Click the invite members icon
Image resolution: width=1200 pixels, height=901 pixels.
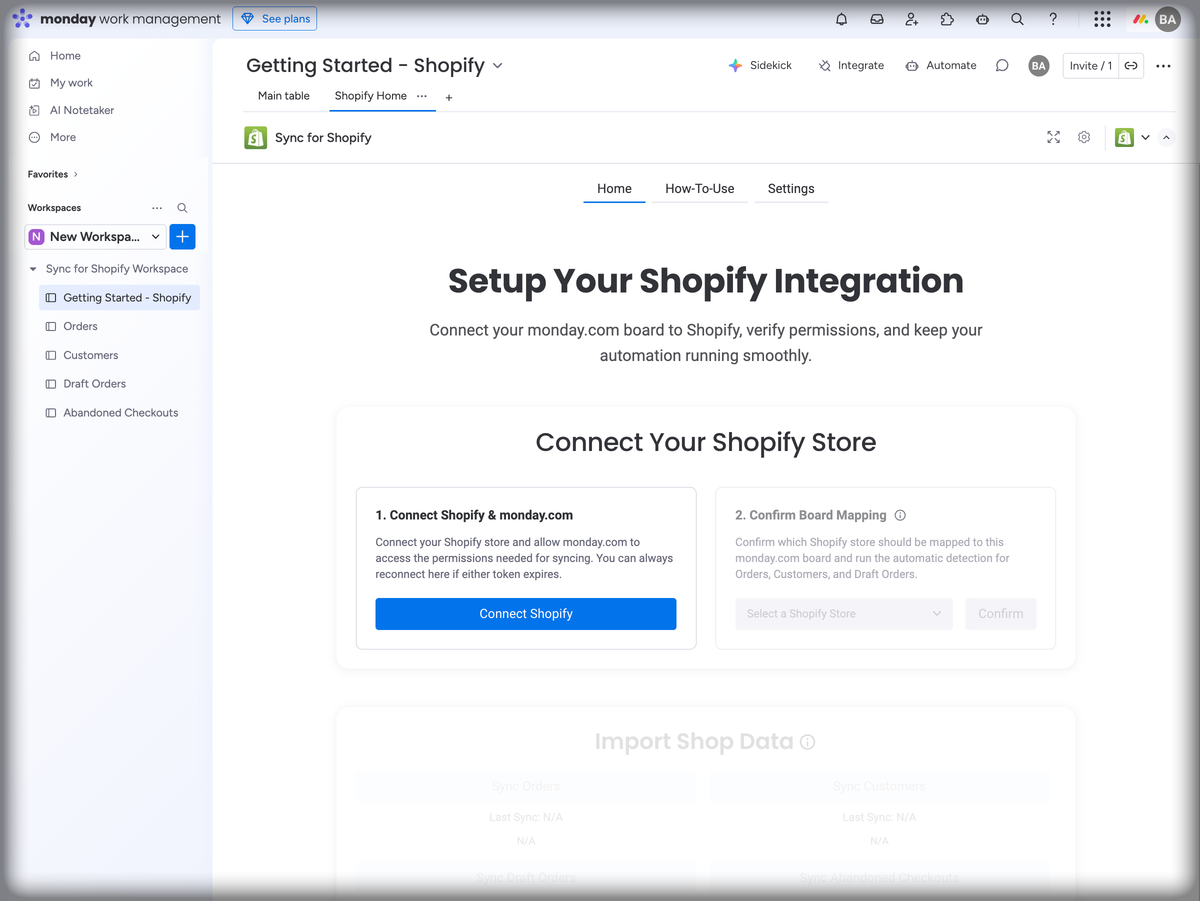click(x=912, y=19)
